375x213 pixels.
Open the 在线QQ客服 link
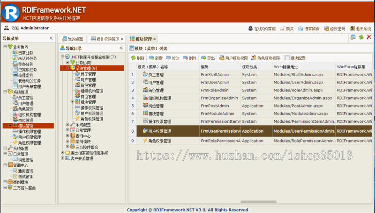[x=262, y=29]
